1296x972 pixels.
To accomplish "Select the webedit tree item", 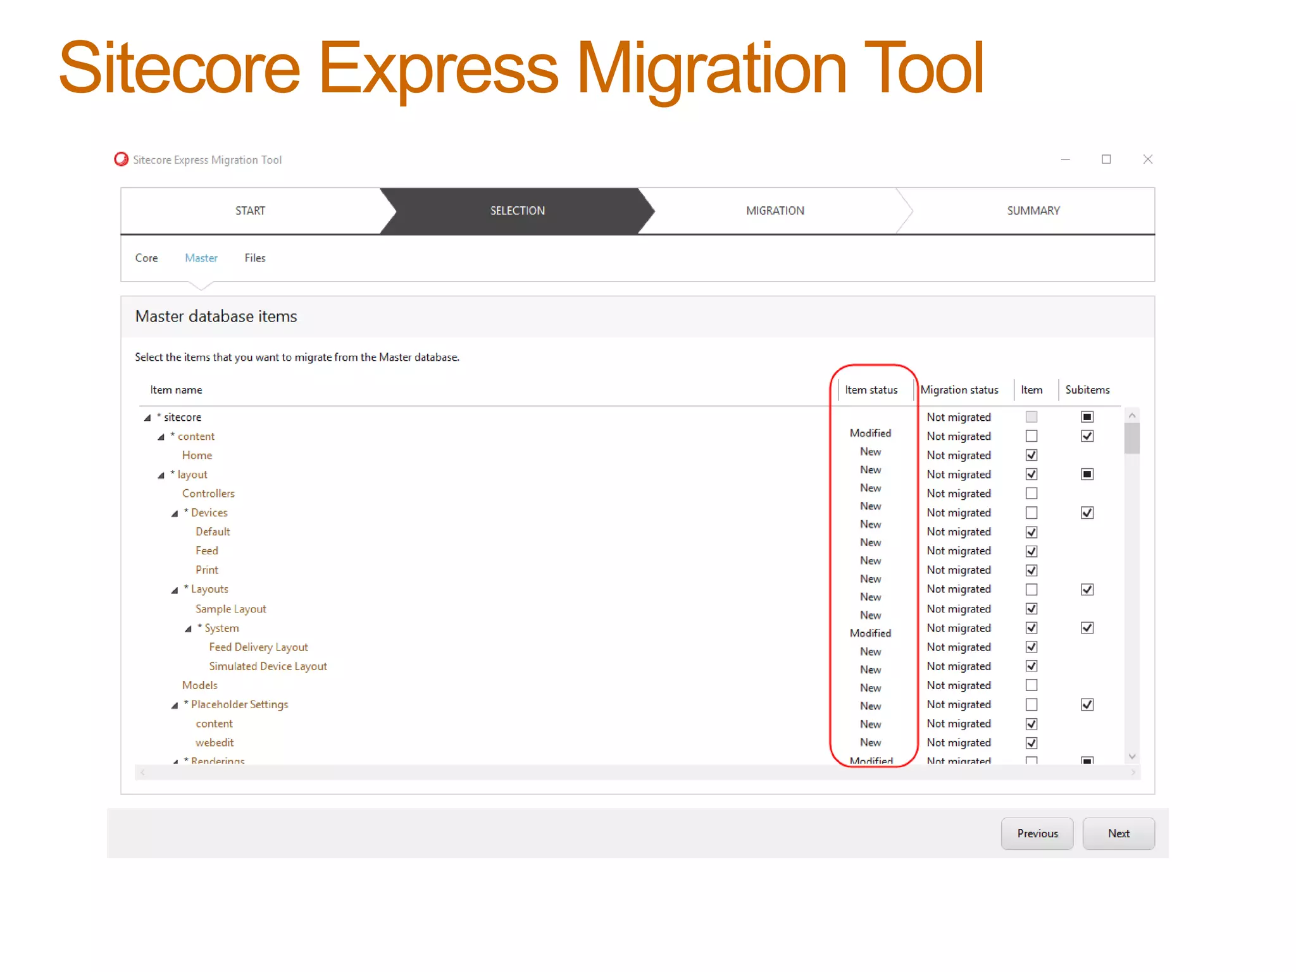I will click(x=215, y=742).
